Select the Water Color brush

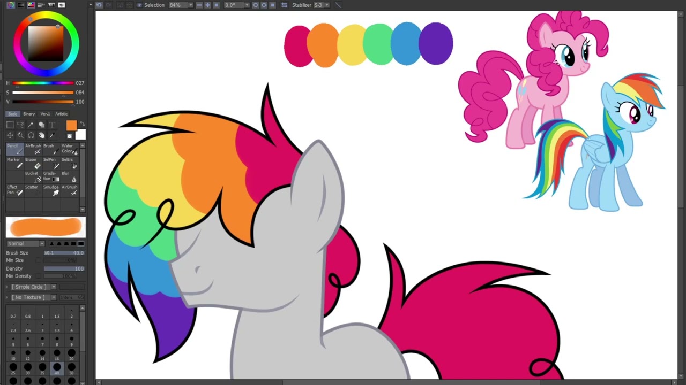pyautogui.click(x=70, y=150)
